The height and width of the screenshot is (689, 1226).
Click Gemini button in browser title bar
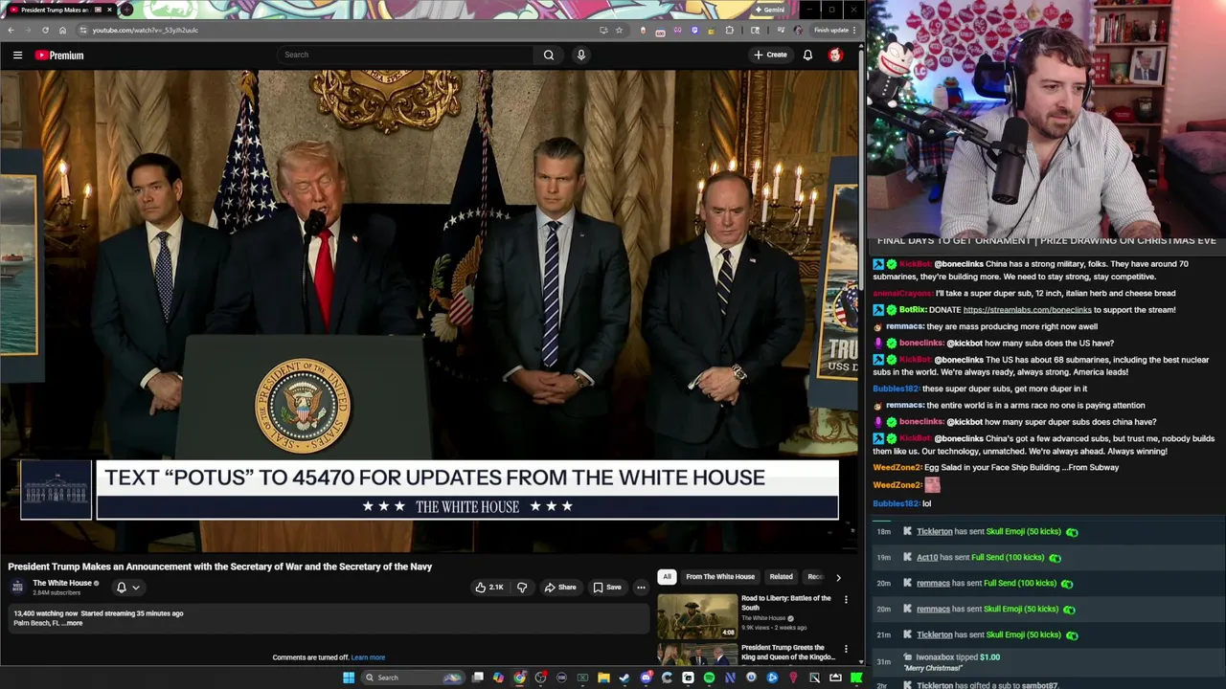point(770,10)
